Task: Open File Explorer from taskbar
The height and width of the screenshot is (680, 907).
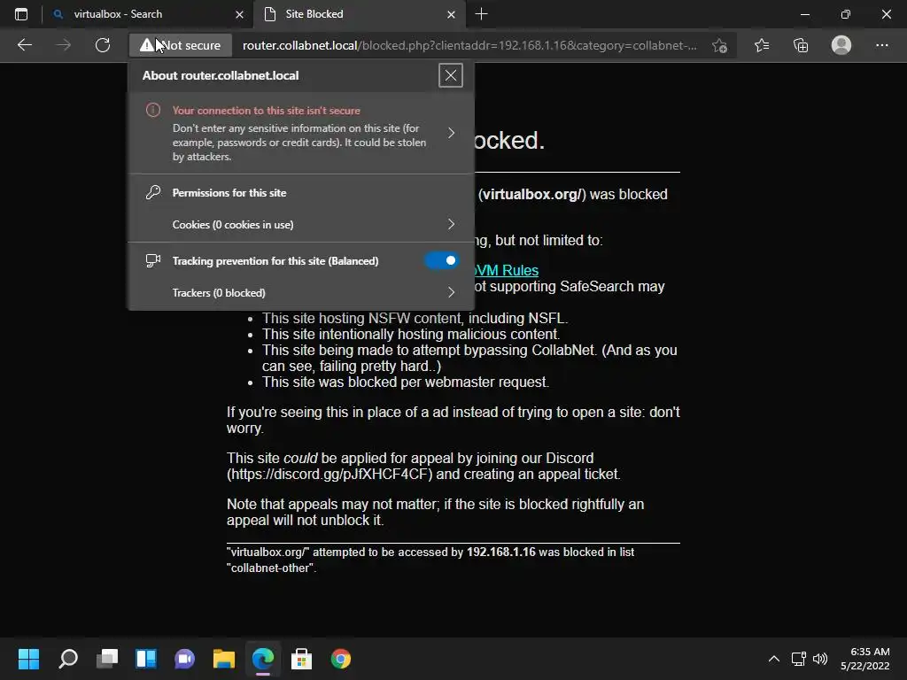Action: point(224,659)
